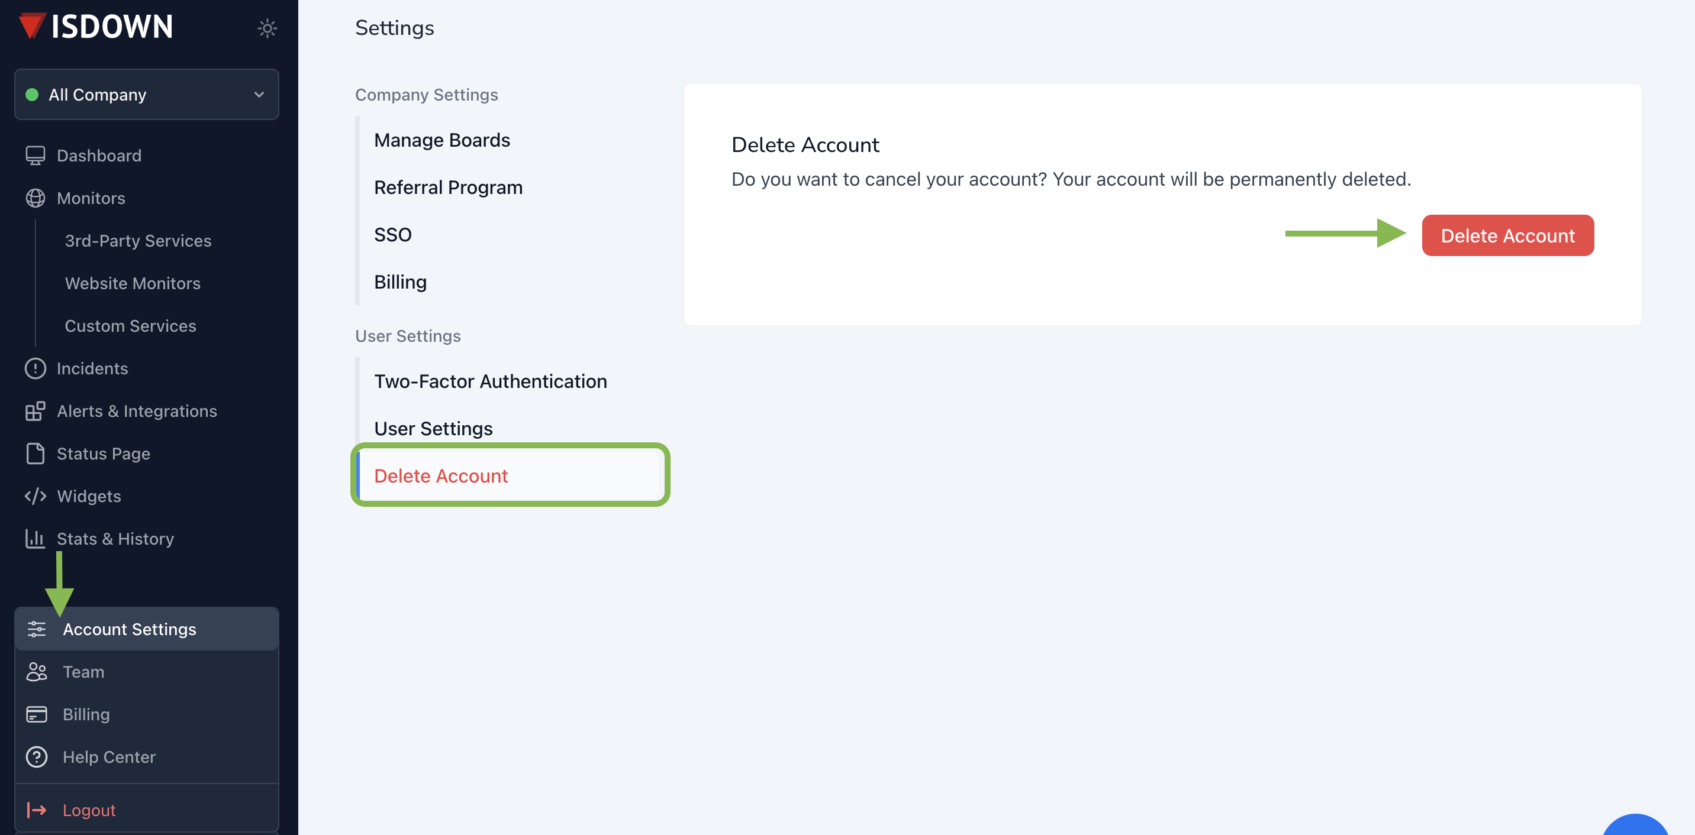Click the Monitors globe icon

tap(35, 198)
